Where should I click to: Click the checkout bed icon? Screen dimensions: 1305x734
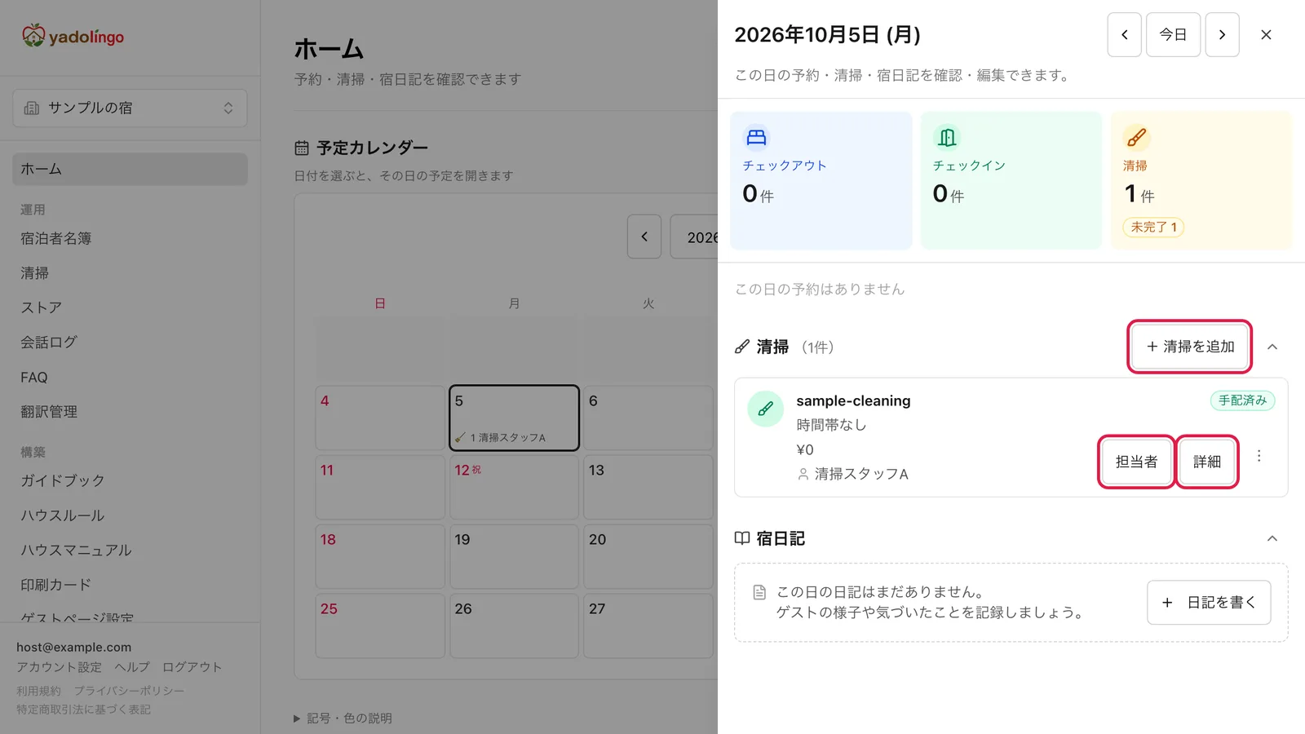[756, 137]
